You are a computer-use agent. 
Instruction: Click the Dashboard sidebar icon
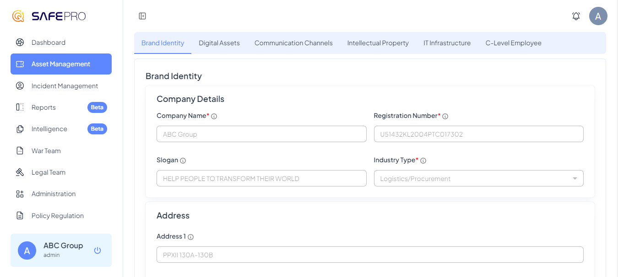(x=20, y=43)
